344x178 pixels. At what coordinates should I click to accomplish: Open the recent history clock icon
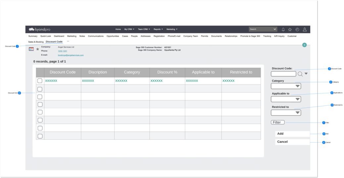(x=297, y=29)
